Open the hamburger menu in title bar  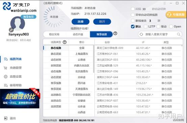pos(165,3)
